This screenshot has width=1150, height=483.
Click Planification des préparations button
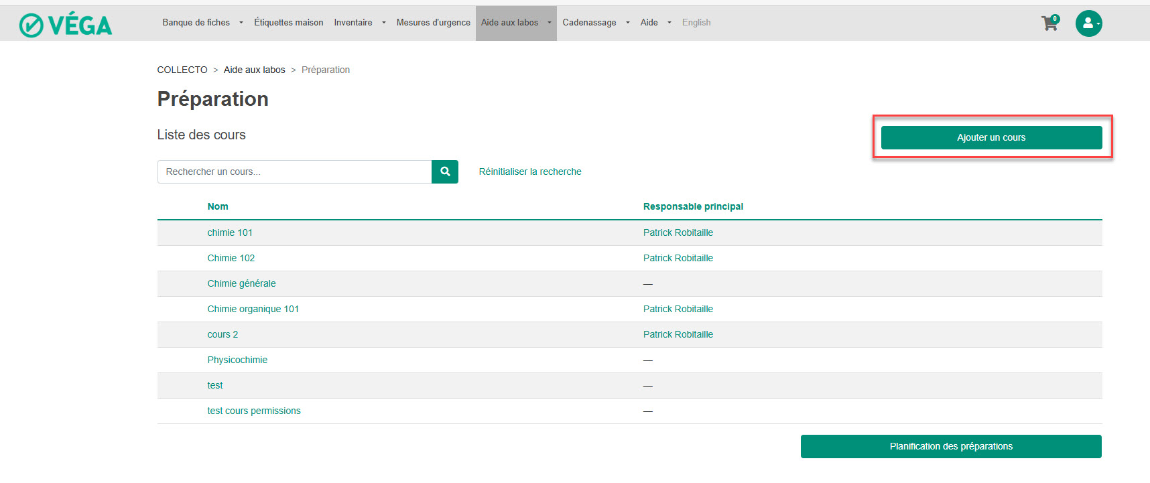point(951,446)
